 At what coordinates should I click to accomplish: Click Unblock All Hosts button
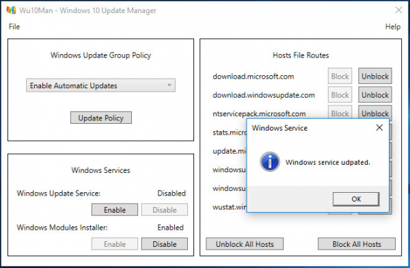click(x=245, y=244)
